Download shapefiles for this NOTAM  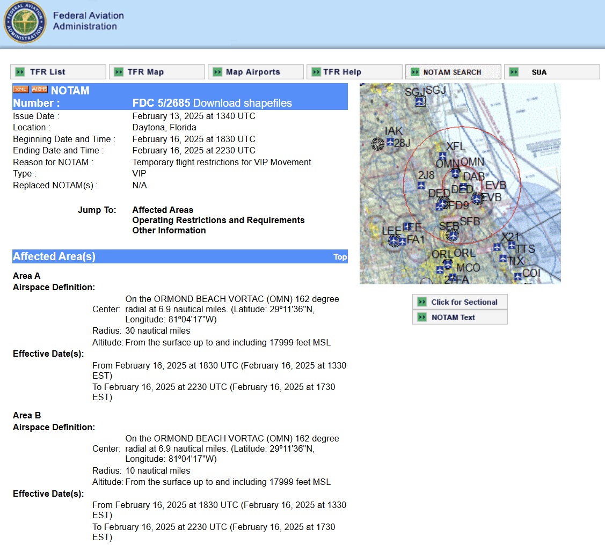[x=242, y=103]
